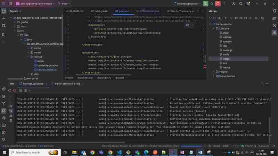278x156 pixels.
Task: Click pom.xml breadcrumb in status bar
Action: coord(47,146)
